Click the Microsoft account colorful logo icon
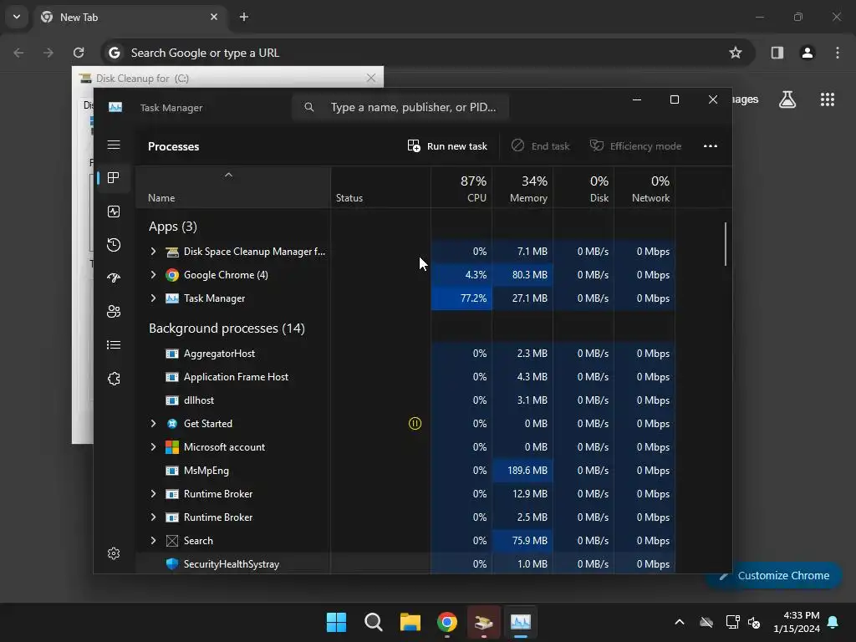This screenshot has height=642, width=856. (x=172, y=447)
